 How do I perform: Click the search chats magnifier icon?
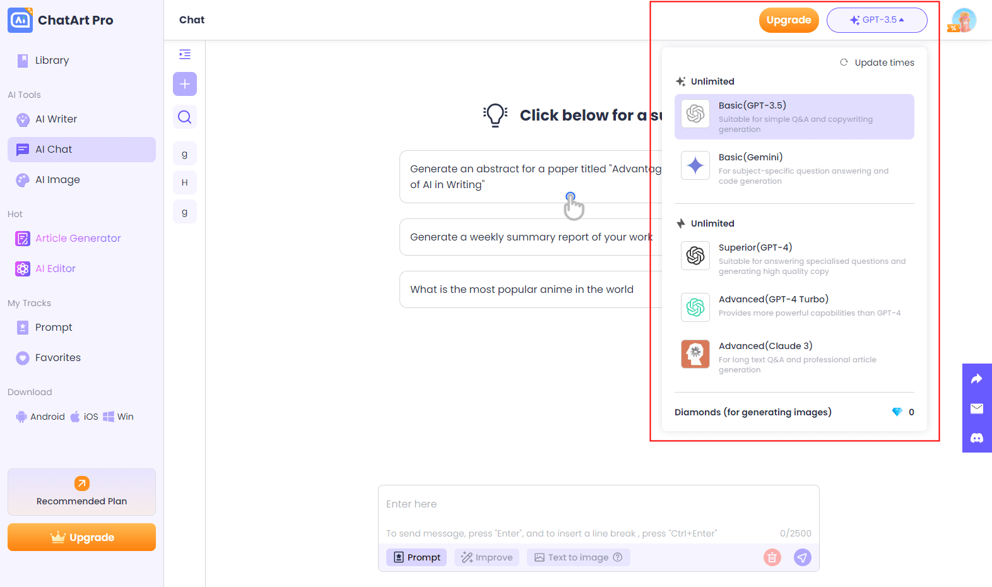(185, 117)
